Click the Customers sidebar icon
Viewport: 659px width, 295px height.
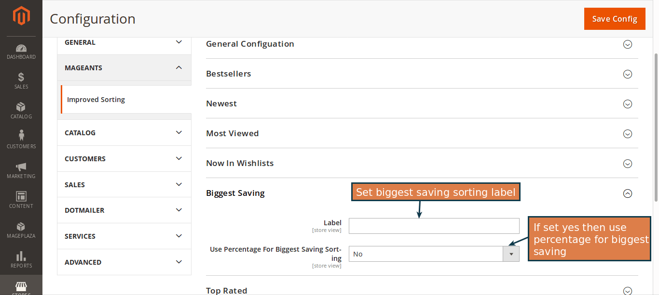click(x=21, y=139)
